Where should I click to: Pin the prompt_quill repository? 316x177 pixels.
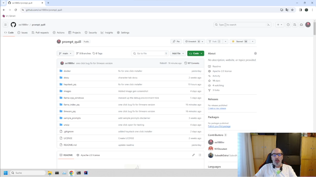point(176,41)
